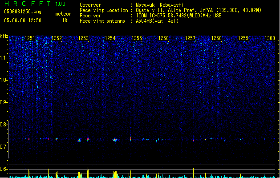Click the meteor label

click(x=63, y=14)
